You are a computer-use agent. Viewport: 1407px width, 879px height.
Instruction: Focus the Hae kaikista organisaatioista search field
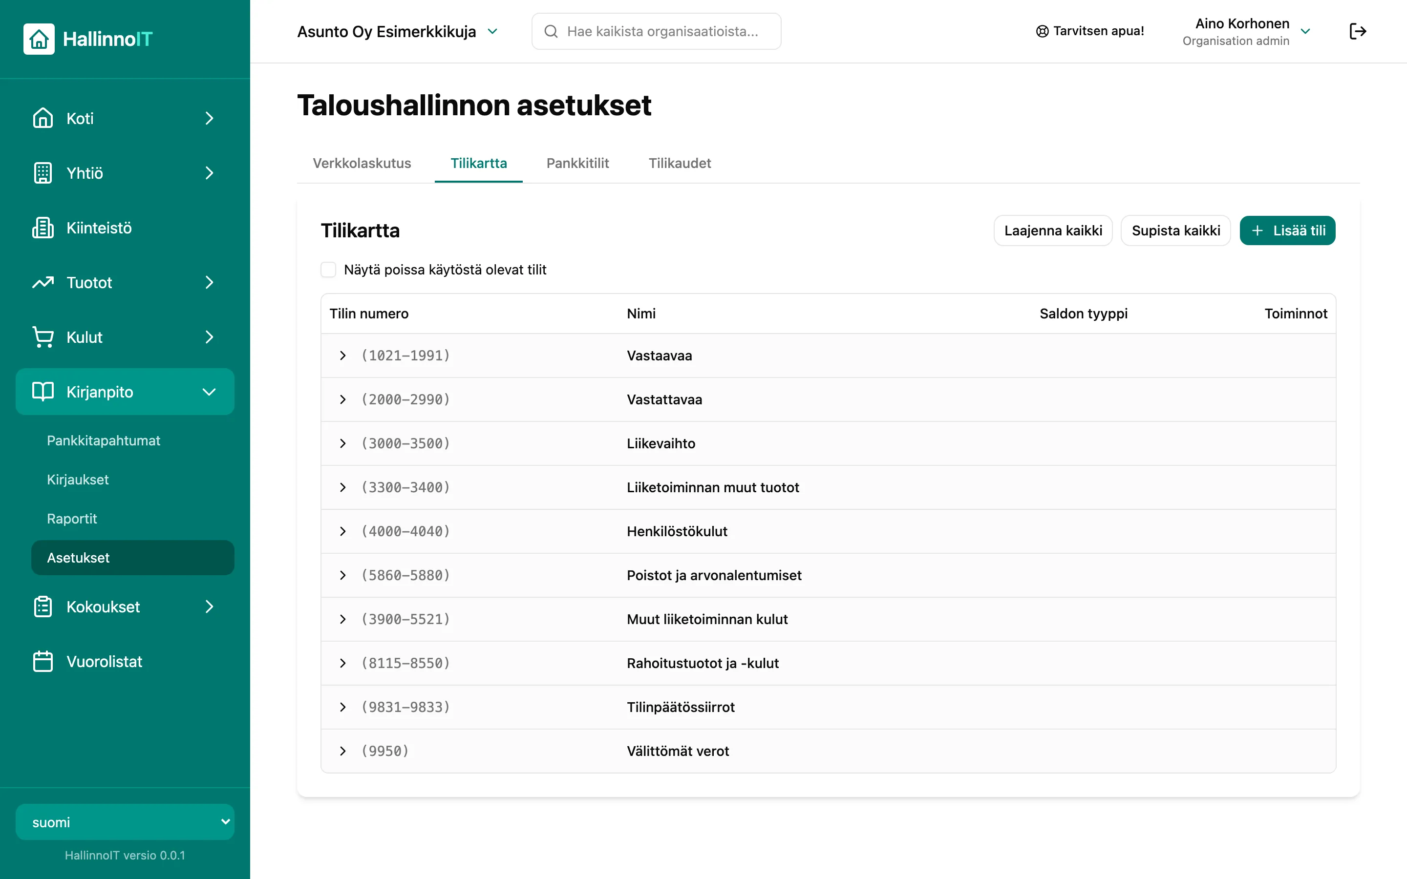coord(657,31)
